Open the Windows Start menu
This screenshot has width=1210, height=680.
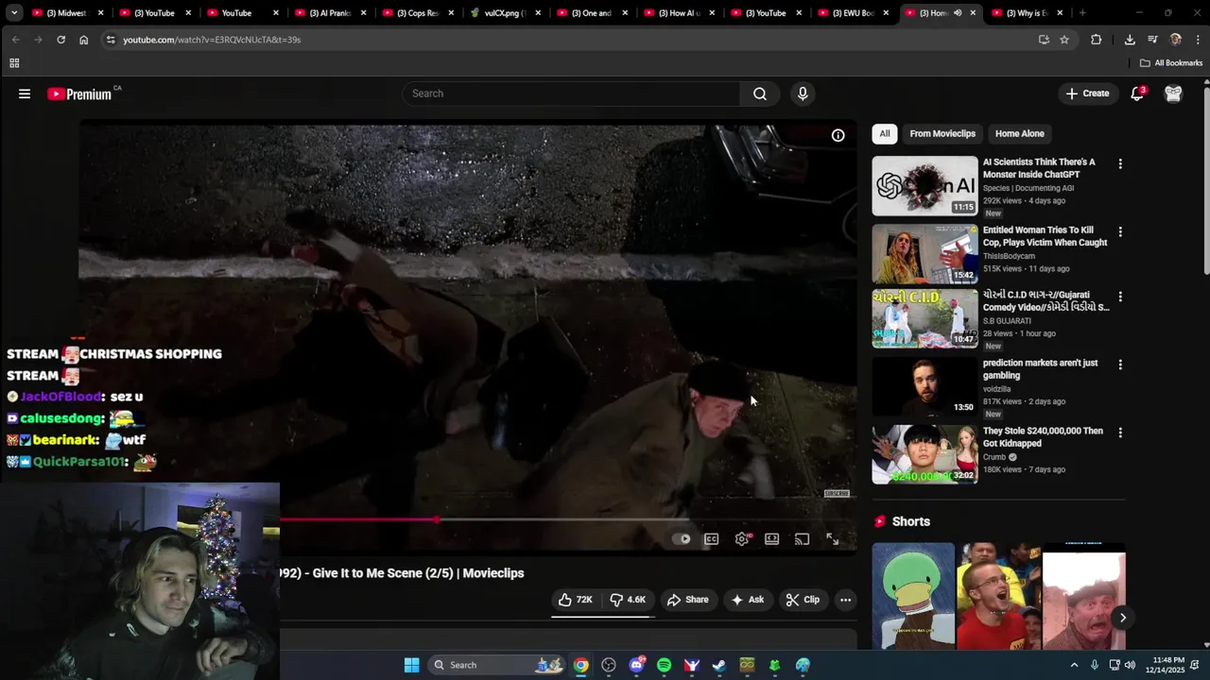pos(411,665)
